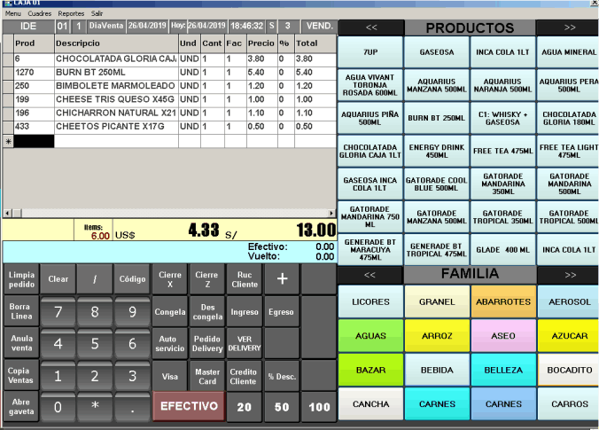Click the Salir menu item
This screenshot has width=599, height=430.
point(97,13)
